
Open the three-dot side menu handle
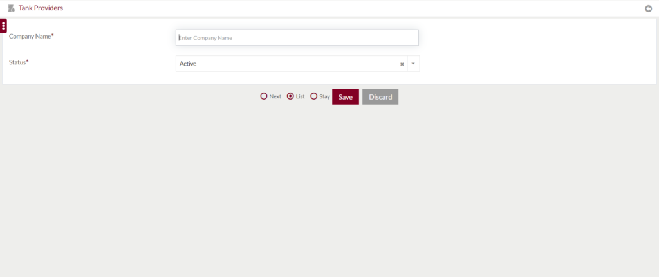(x=3, y=26)
